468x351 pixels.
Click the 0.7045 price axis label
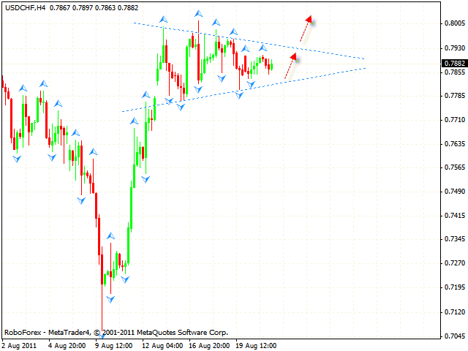point(454,337)
